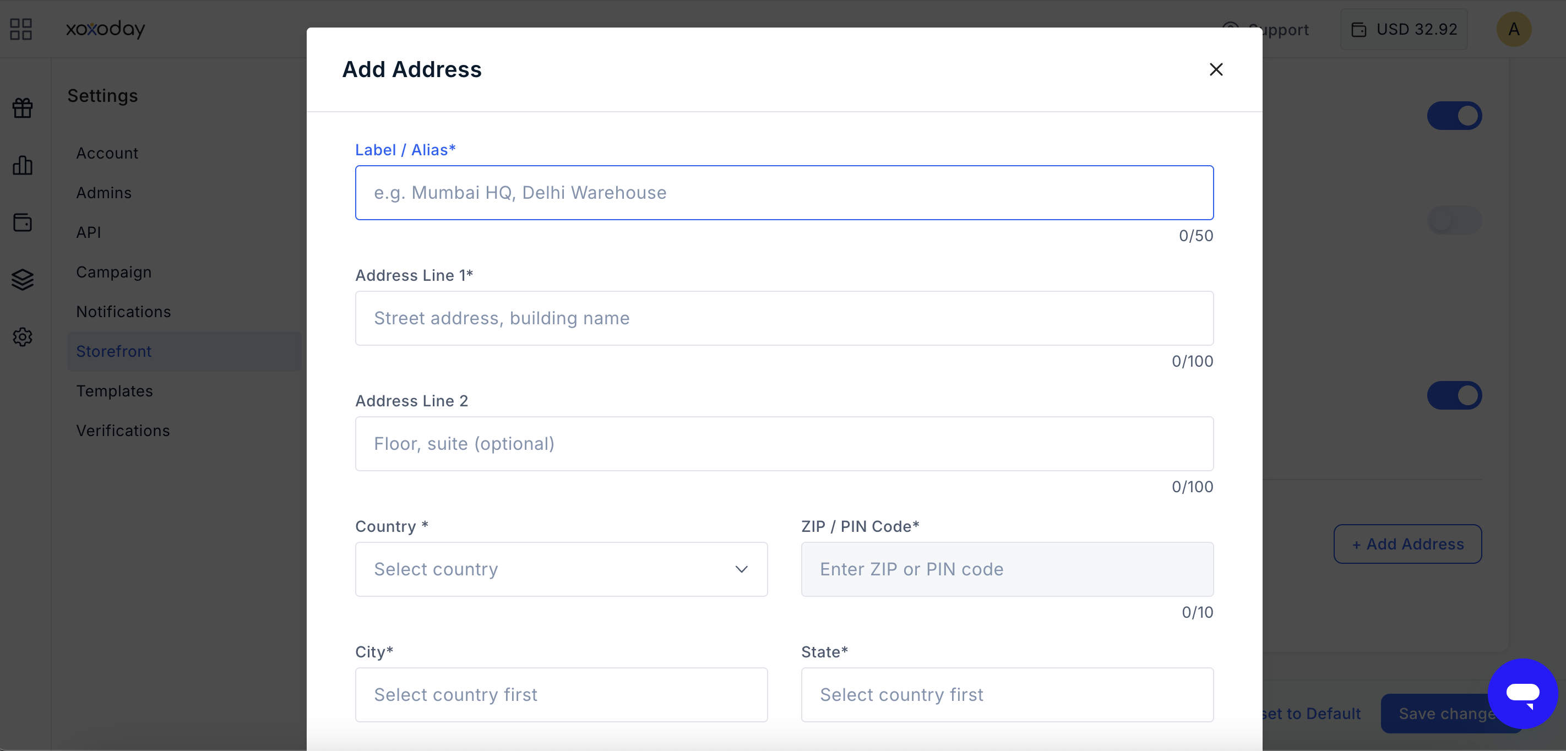1566x751 pixels.
Task: Toggle the topmost blue switch
Action: click(1454, 116)
